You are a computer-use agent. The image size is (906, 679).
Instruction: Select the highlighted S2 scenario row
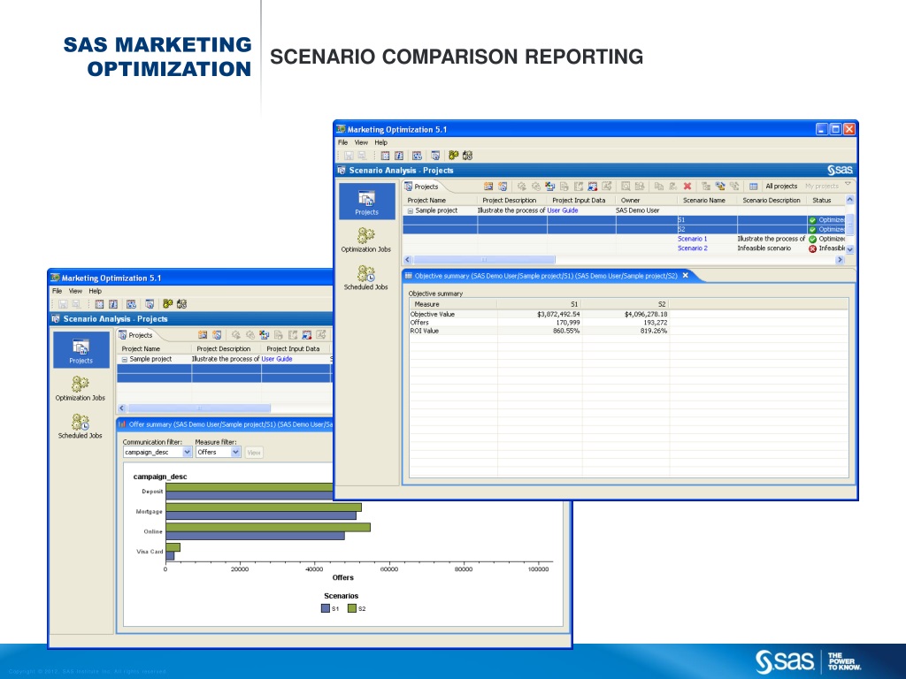tap(624, 229)
